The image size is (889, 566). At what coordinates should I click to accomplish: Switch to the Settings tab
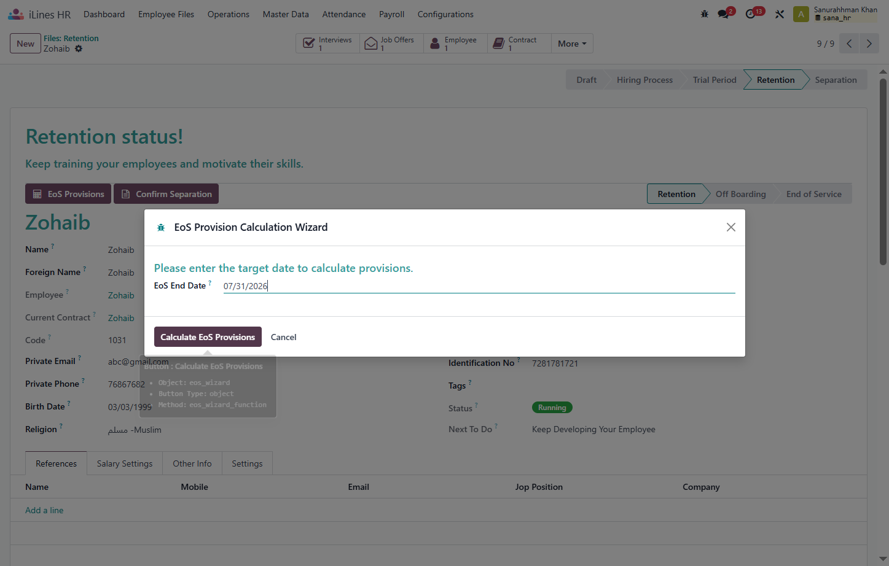point(247,463)
